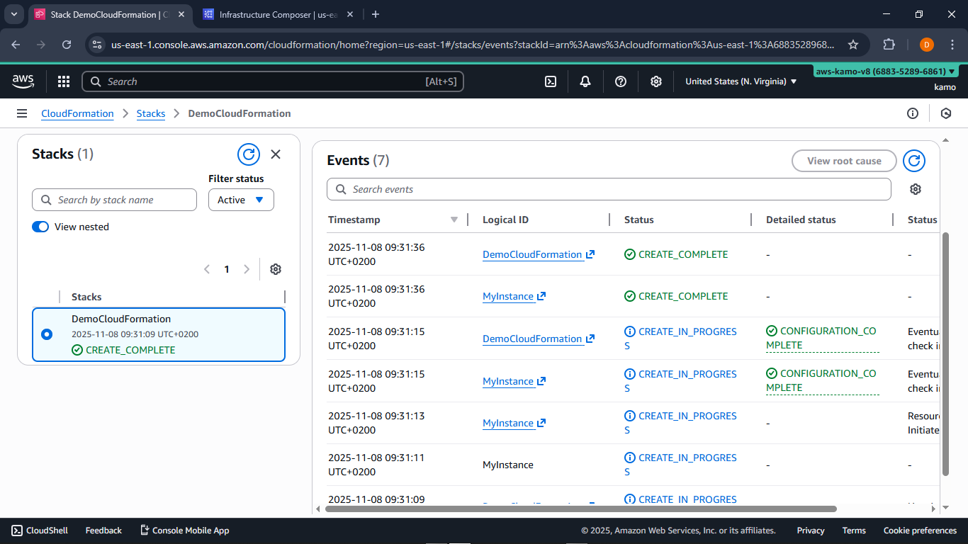
Task: Open the AWS services grid menu
Action: (x=63, y=81)
